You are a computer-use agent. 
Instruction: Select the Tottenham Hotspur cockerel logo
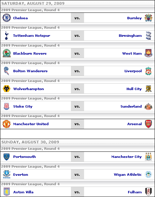(x=6, y=35)
